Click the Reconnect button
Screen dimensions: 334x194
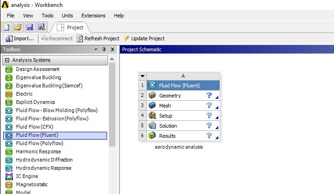pyautogui.click(x=57, y=38)
